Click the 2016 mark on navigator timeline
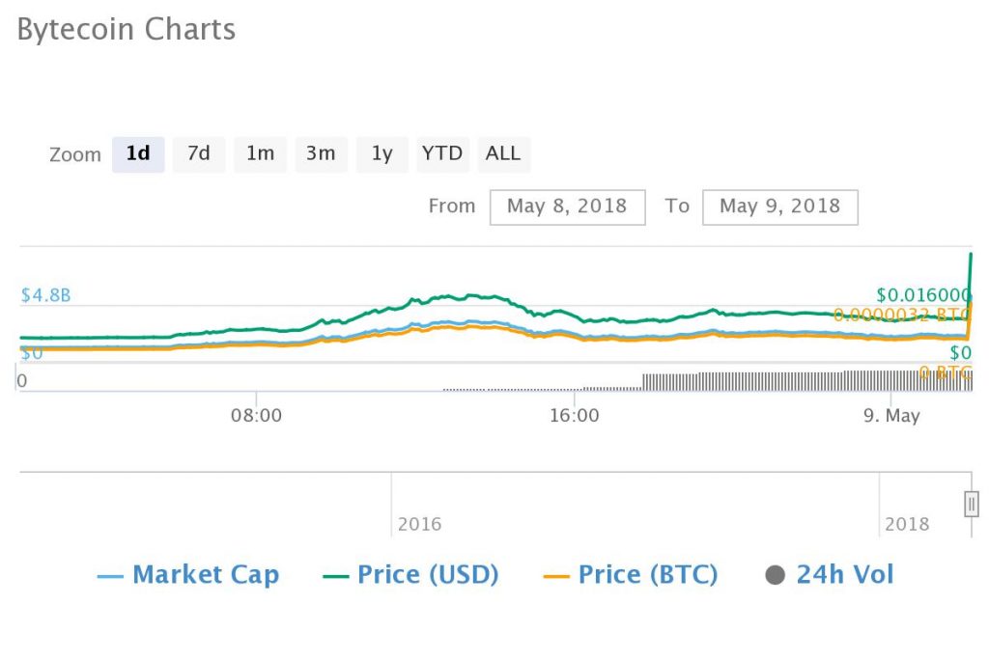Viewport: 989px width, 659px height. pos(419,524)
